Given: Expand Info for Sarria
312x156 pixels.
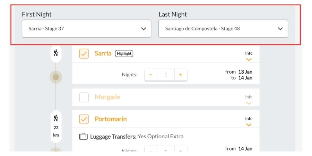Looking at the screenshot, I should pyautogui.click(x=249, y=56).
